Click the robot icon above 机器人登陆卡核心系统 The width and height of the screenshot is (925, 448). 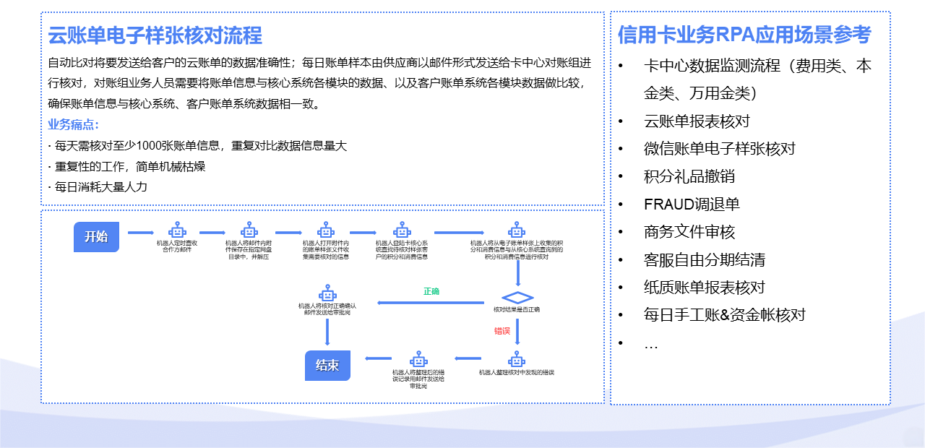pos(402,231)
